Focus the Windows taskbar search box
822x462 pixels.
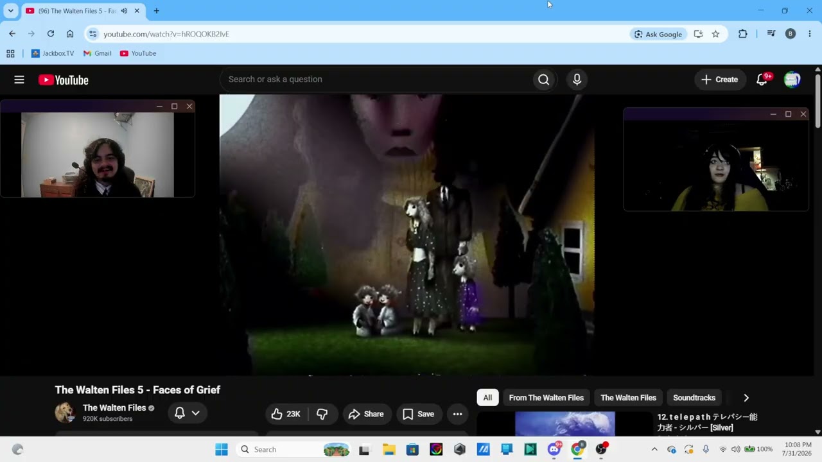[x=293, y=449]
